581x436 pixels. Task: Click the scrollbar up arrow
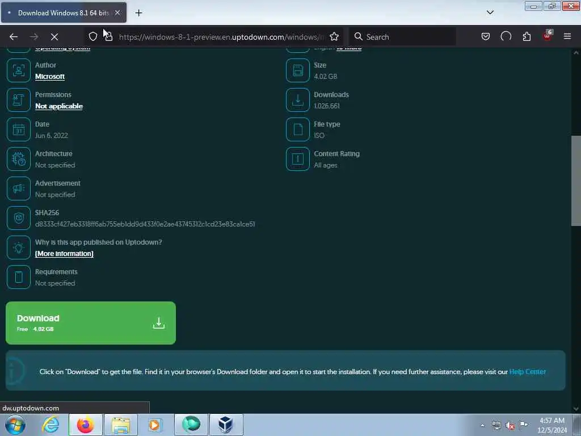click(x=576, y=53)
